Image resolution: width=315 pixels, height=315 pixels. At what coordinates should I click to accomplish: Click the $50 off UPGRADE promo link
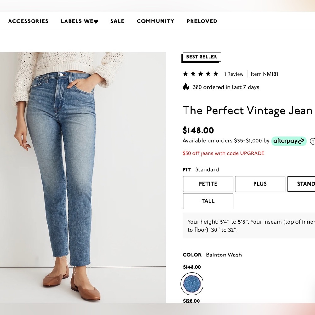click(223, 153)
